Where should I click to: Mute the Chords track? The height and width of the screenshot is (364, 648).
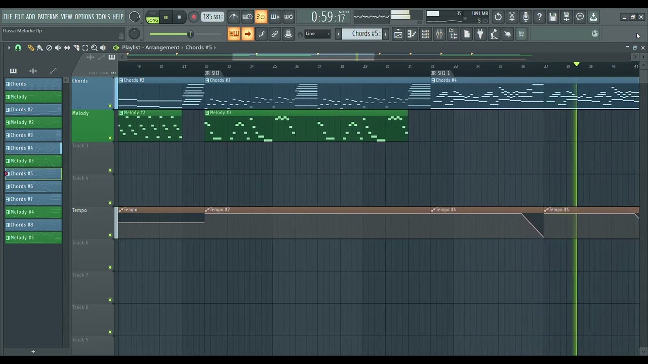(110, 106)
